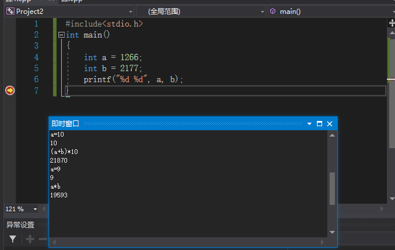Screen dimensions: 395x250
Task: Click the filter icon in Exception Settings
Action: [13, 239]
